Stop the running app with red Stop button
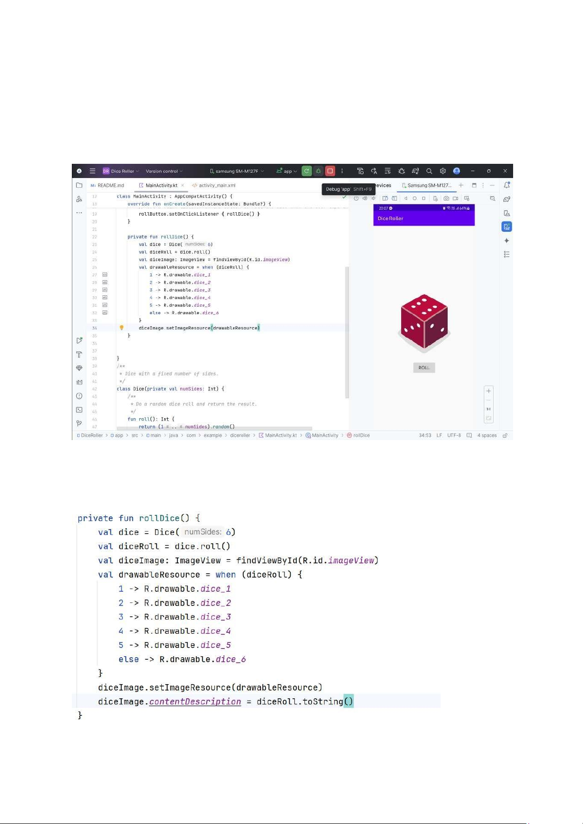 [x=330, y=171]
